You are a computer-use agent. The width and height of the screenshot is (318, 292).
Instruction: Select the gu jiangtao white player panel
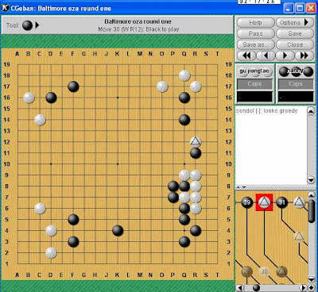click(254, 83)
